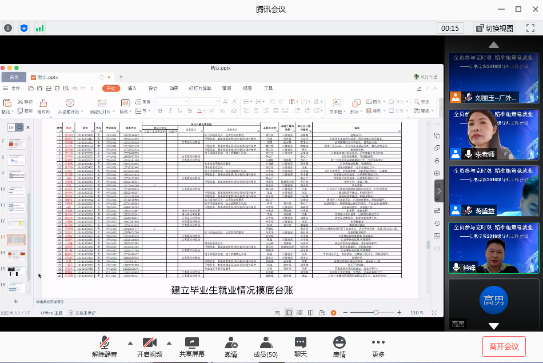This screenshot has width=543, height=363.
Task: Expand audio options arrow beside 解除静音
Action: pos(130,343)
